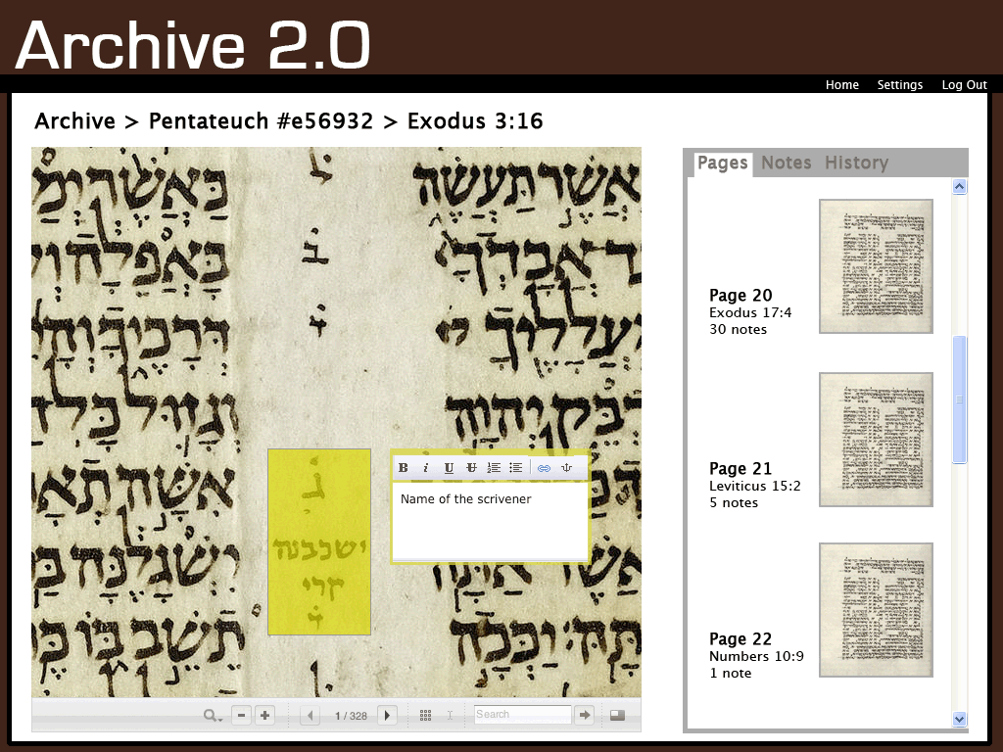Screen dimensions: 1003x752
Task: Go to the next manuscript page
Action: [387, 716]
